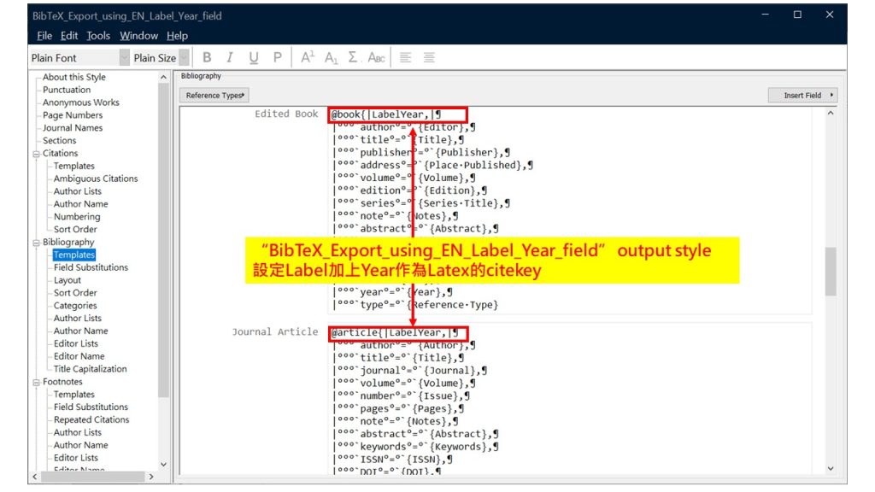Select Editor Lists under Bibliography
This screenshot has height=492, width=875.
coord(76,343)
